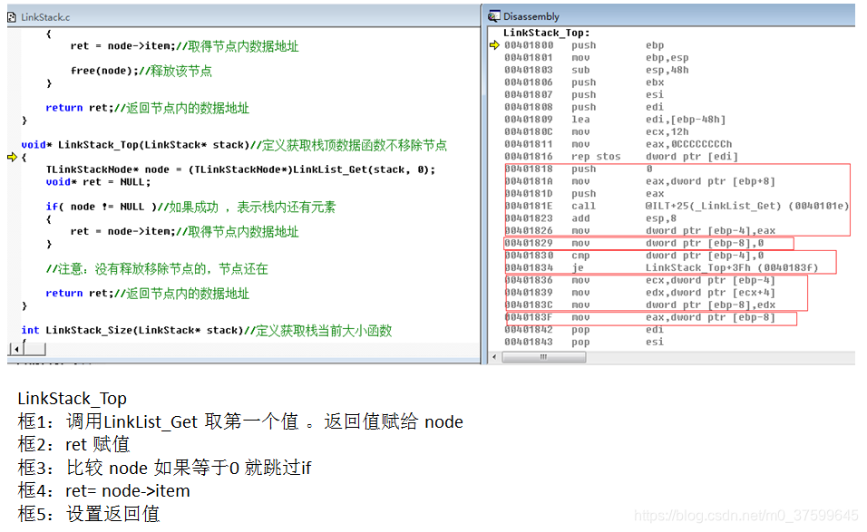Click line 'void* LinkStack_Top(LinkStack* stack)' definition
The image size is (867, 532).
click(234, 145)
